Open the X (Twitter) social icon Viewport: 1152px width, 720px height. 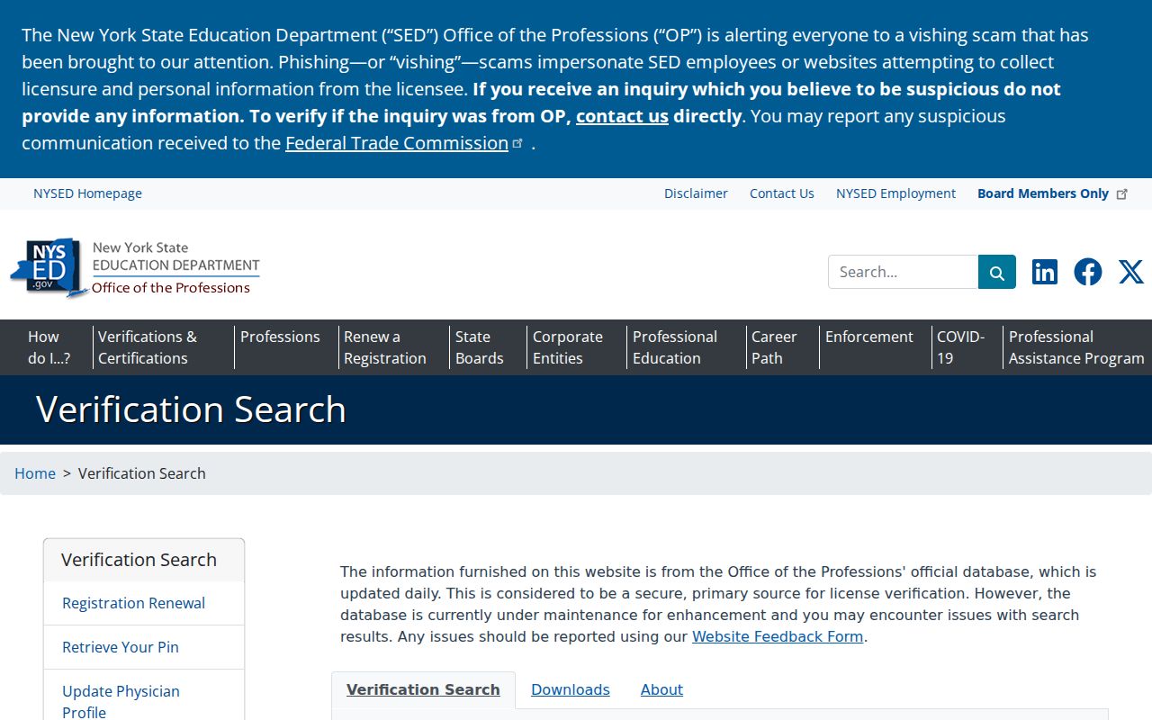[1131, 272]
